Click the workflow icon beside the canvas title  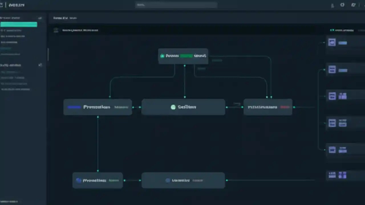[x=56, y=30]
